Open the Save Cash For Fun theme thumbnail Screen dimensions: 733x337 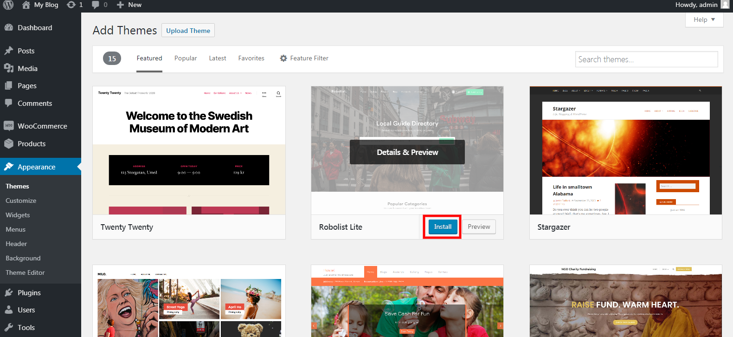click(407, 301)
